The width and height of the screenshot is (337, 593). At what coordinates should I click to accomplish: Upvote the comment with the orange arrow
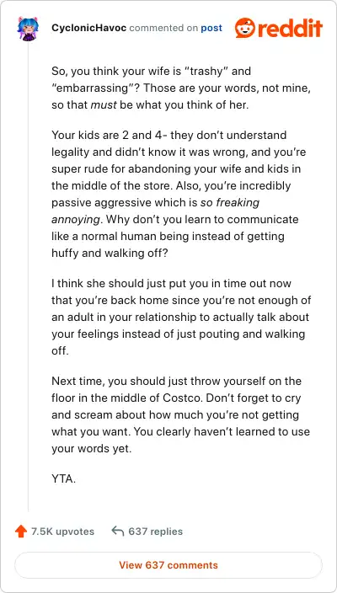(21, 532)
